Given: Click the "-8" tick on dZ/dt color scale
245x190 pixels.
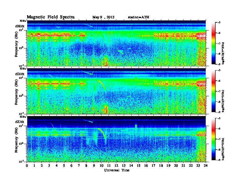Looking at the screenshot, I should pyautogui.click(x=219, y=150).
